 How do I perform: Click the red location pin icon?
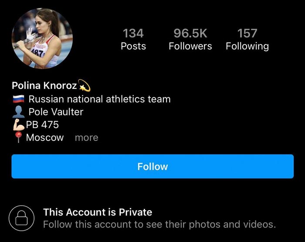click(19, 138)
